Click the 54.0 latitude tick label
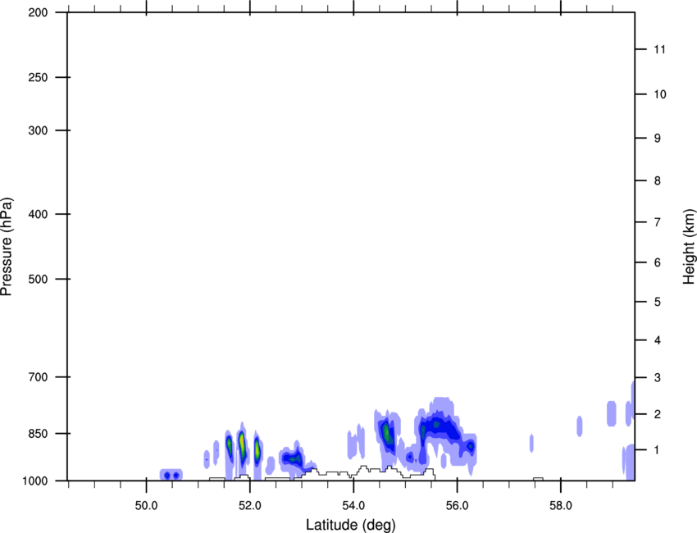The width and height of the screenshot is (697, 533). coord(353,505)
